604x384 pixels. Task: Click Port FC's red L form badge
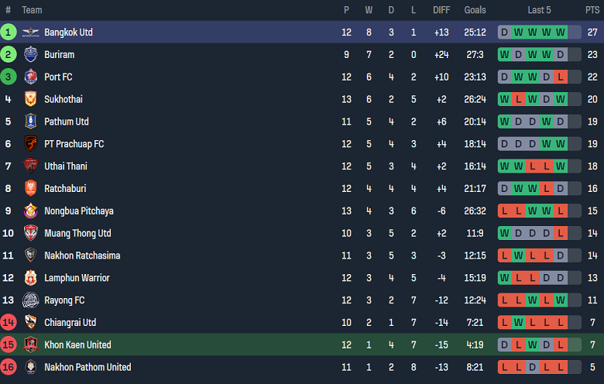(x=560, y=77)
